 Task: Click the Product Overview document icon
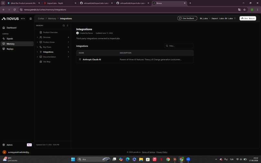pyautogui.click(x=40, y=32)
